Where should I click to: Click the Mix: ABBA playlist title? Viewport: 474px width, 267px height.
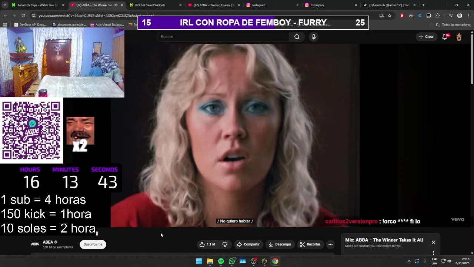(384, 240)
